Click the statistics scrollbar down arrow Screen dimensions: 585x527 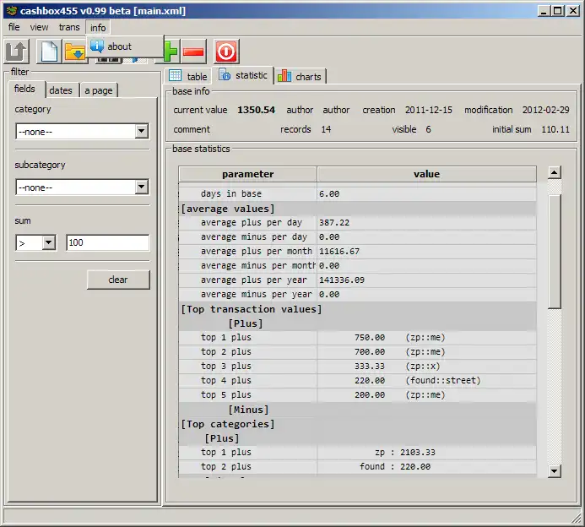[x=554, y=470]
